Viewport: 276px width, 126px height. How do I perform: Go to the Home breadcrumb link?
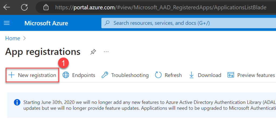point(13,38)
